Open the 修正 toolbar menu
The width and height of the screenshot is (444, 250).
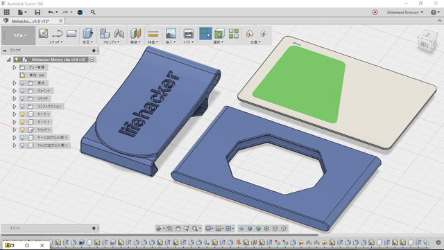(x=88, y=42)
